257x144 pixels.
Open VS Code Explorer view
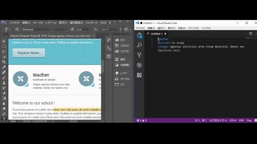pos(139,35)
